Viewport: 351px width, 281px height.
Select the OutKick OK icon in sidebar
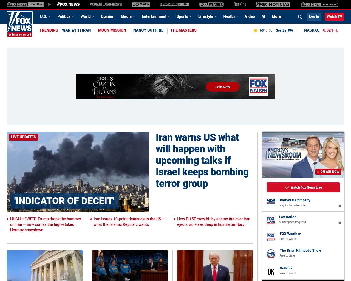271,271
